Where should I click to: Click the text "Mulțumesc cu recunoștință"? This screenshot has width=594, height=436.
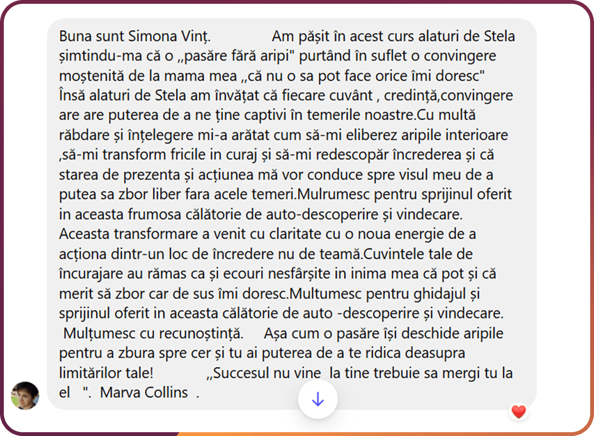click(153, 334)
